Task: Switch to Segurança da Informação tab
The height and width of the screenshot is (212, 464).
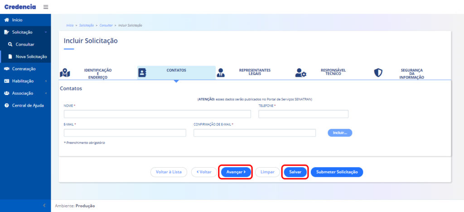Action: (x=411, y=73)
